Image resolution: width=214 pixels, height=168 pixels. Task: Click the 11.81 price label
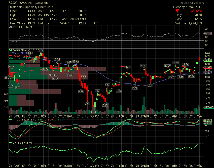(x=175, y=63)
